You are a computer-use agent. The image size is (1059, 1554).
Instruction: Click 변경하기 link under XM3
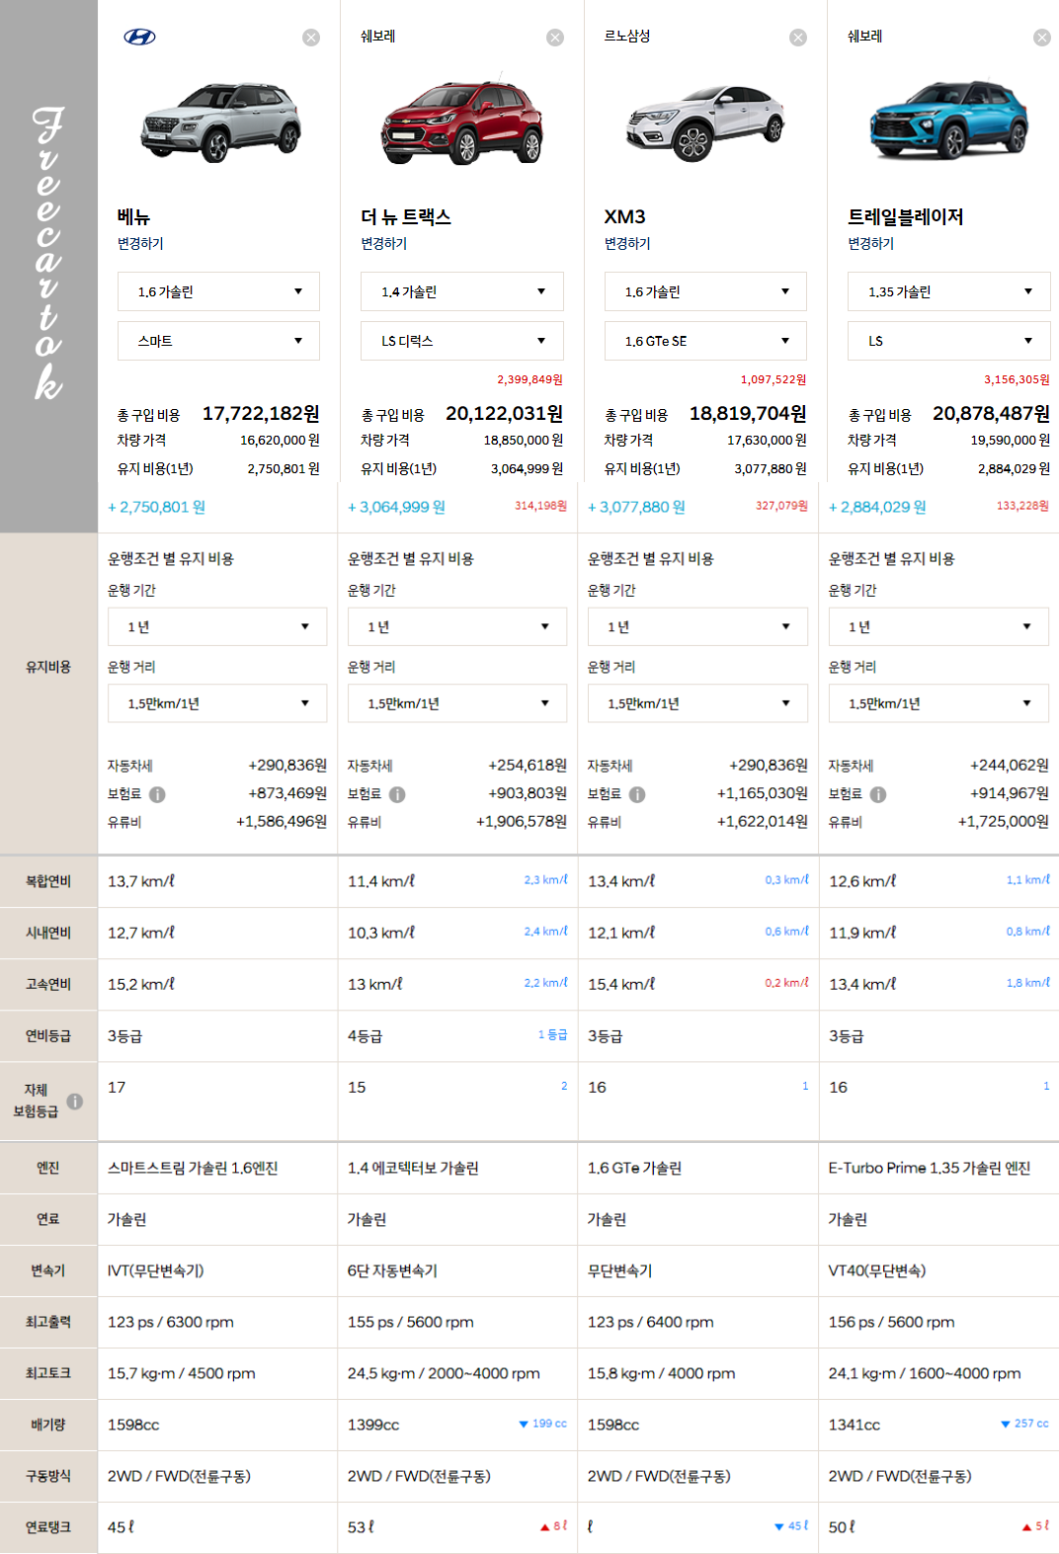(627, 243)
